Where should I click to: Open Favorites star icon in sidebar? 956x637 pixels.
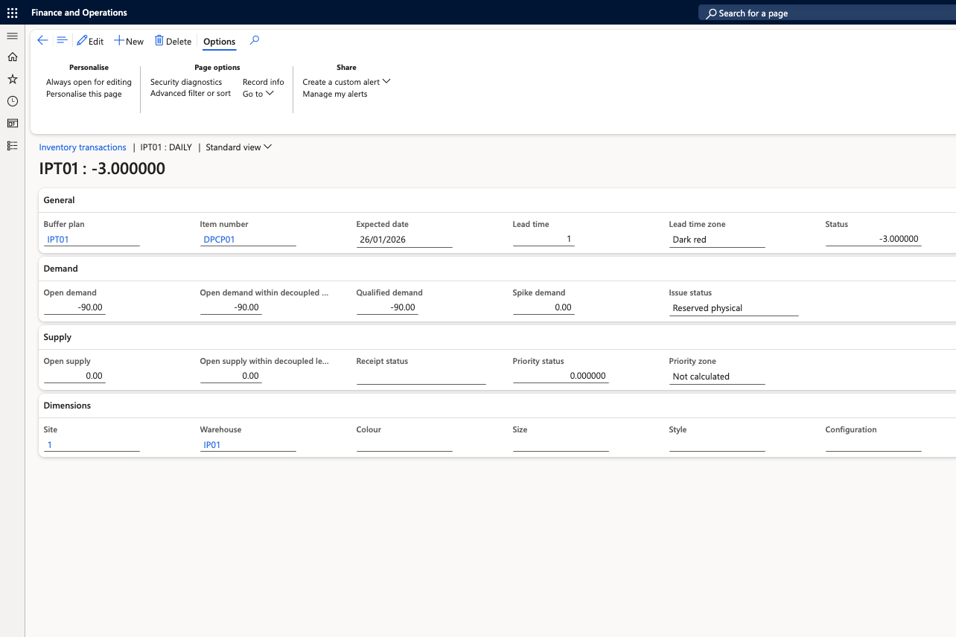pyautogui.click(x=12, y=79)
